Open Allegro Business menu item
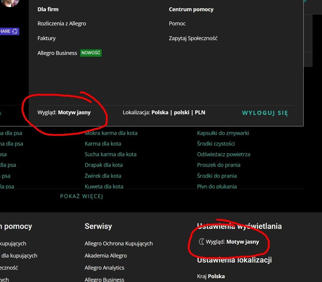The width and height of the screenshot is (322, 282). coord(57,53)
